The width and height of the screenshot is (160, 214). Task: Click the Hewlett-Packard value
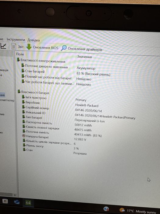click(x=87, y=105)
